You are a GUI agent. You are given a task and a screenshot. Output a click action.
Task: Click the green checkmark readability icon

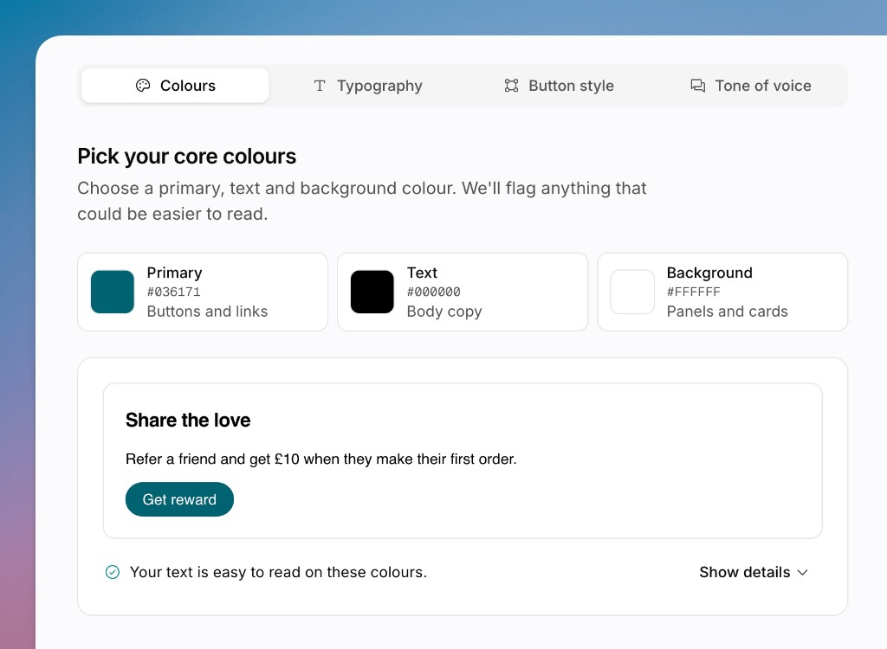(x=113, y=572)
